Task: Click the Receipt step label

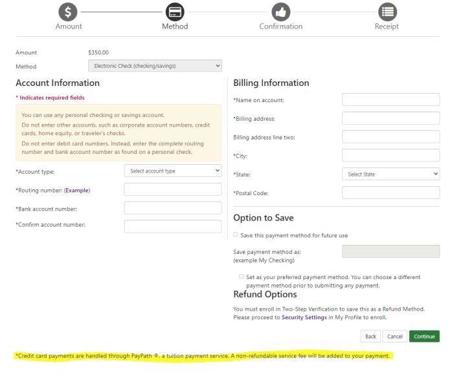Action: point(387,26)
